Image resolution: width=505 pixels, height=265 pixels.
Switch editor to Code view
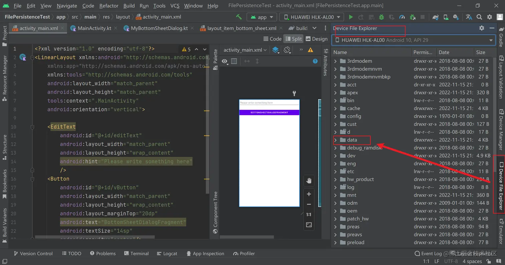[x=273, y=39]
